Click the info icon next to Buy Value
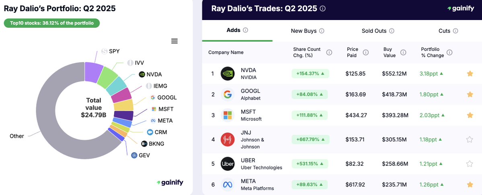This screenshot has width=482, height=195. [403, 52]
